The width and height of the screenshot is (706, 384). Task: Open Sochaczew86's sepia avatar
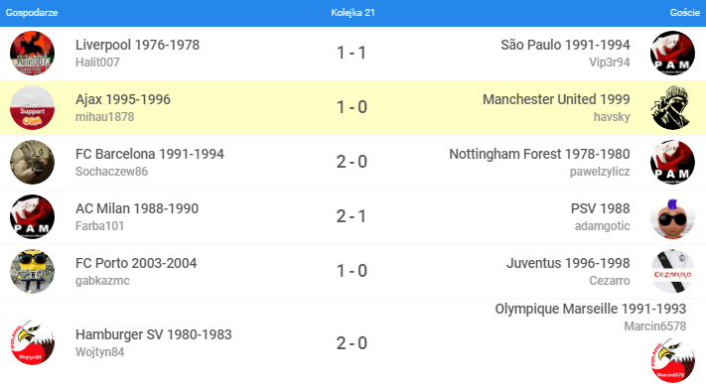[x=32, y=162]
